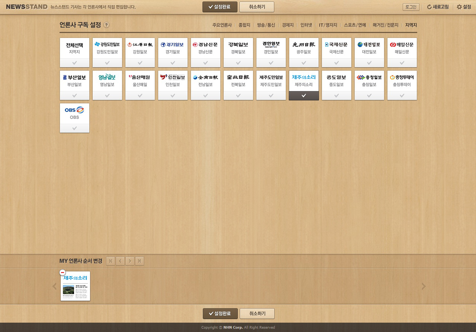Click the 경남신문 logo
This screenshot has height=332, width=476.
click(205, 44)
